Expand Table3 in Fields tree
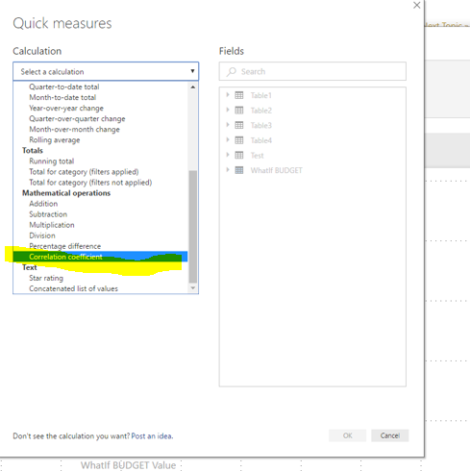Viewport: 470px width, 471px height. coord(228,125)
